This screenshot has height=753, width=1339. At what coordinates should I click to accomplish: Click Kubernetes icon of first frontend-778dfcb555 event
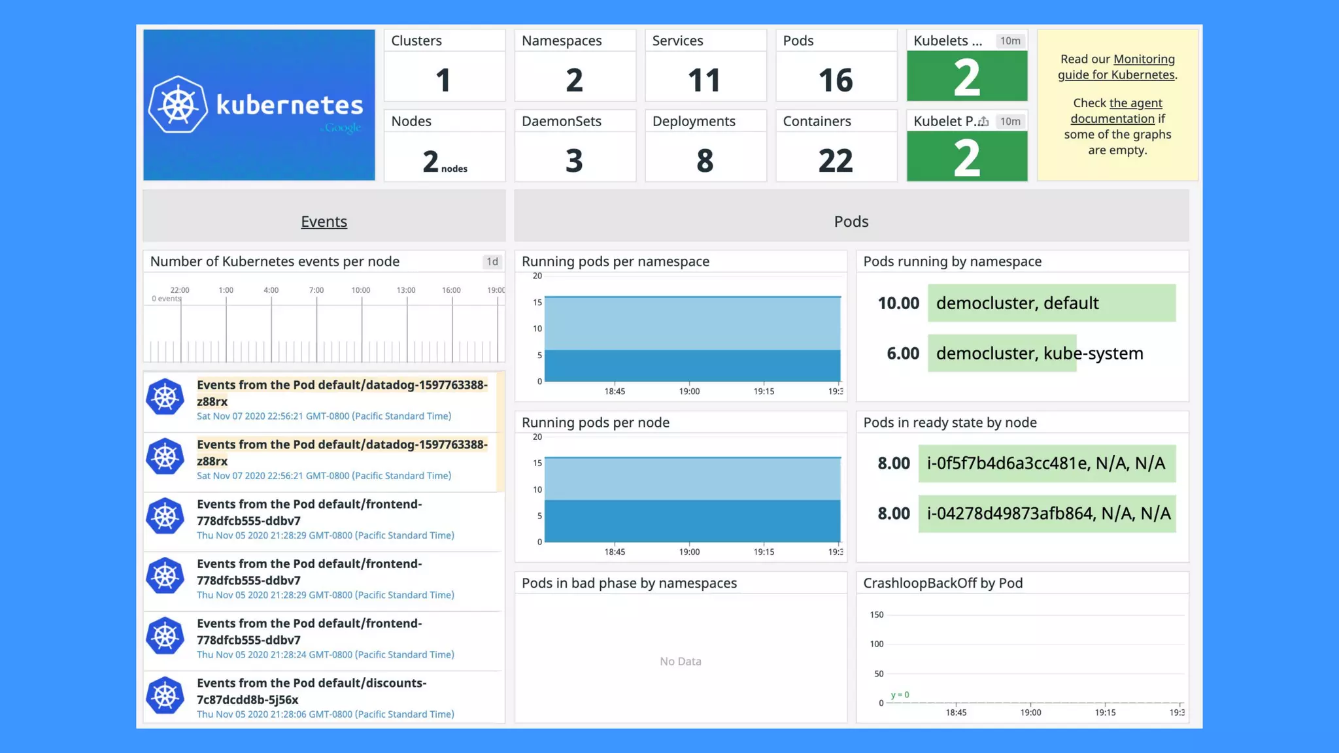click(x=165, y=516)
